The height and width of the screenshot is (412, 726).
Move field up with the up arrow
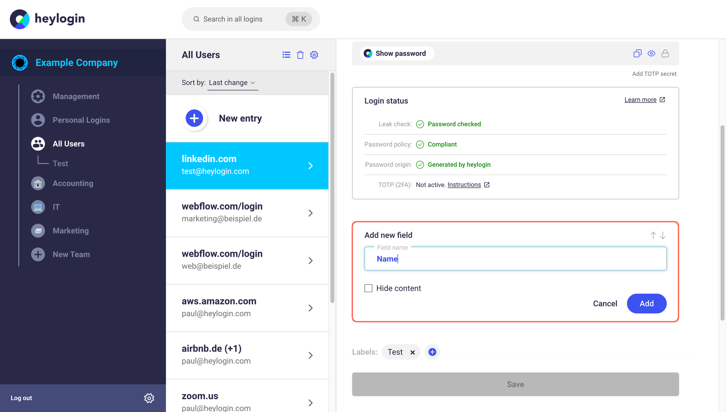[x=653, y=235]
